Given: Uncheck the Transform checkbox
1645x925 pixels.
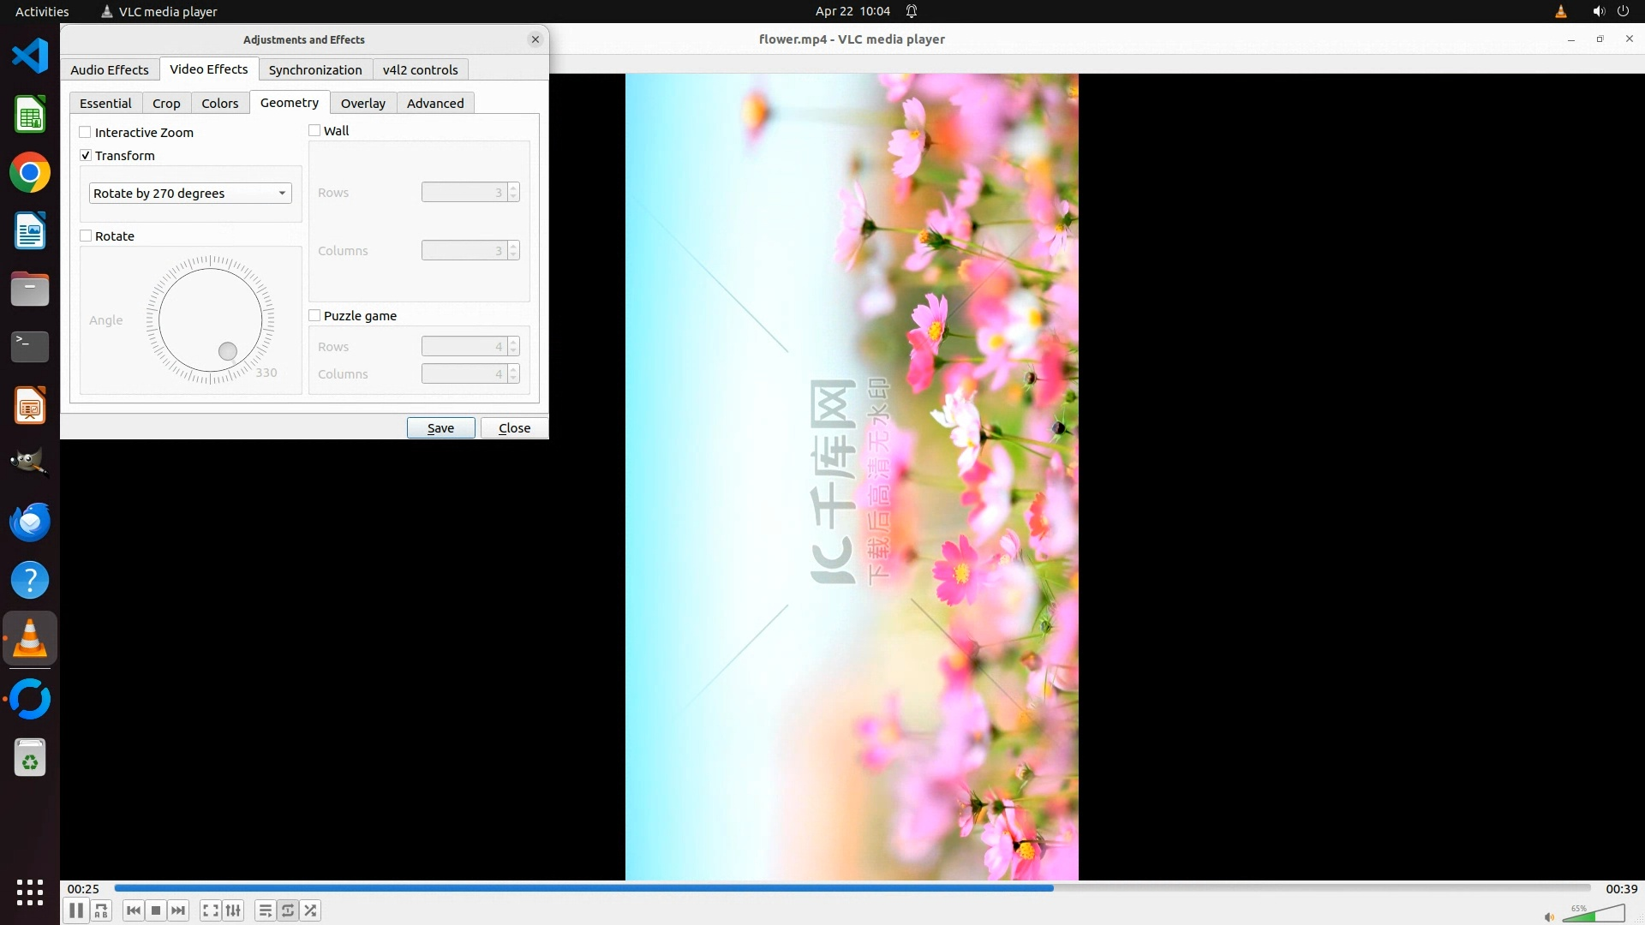Looking at the screenshot, I should point(86,156).
